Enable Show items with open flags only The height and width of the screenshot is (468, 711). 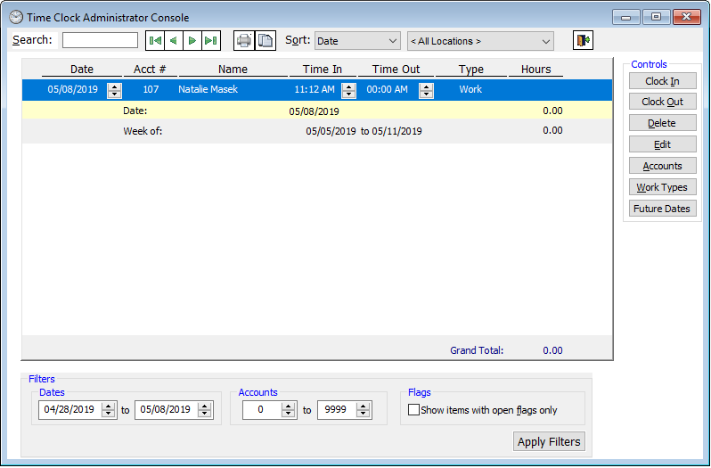click(x=413, y=410)
